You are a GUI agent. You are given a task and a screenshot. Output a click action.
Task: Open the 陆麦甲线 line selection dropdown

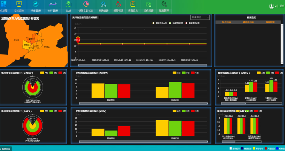[x=200, y=17]
